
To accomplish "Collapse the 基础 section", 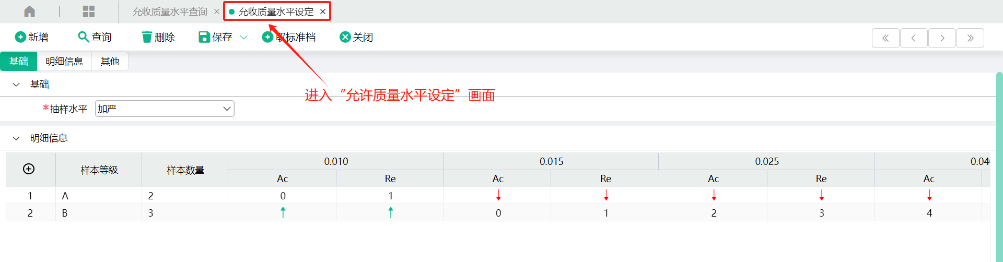I will (16, 85).
